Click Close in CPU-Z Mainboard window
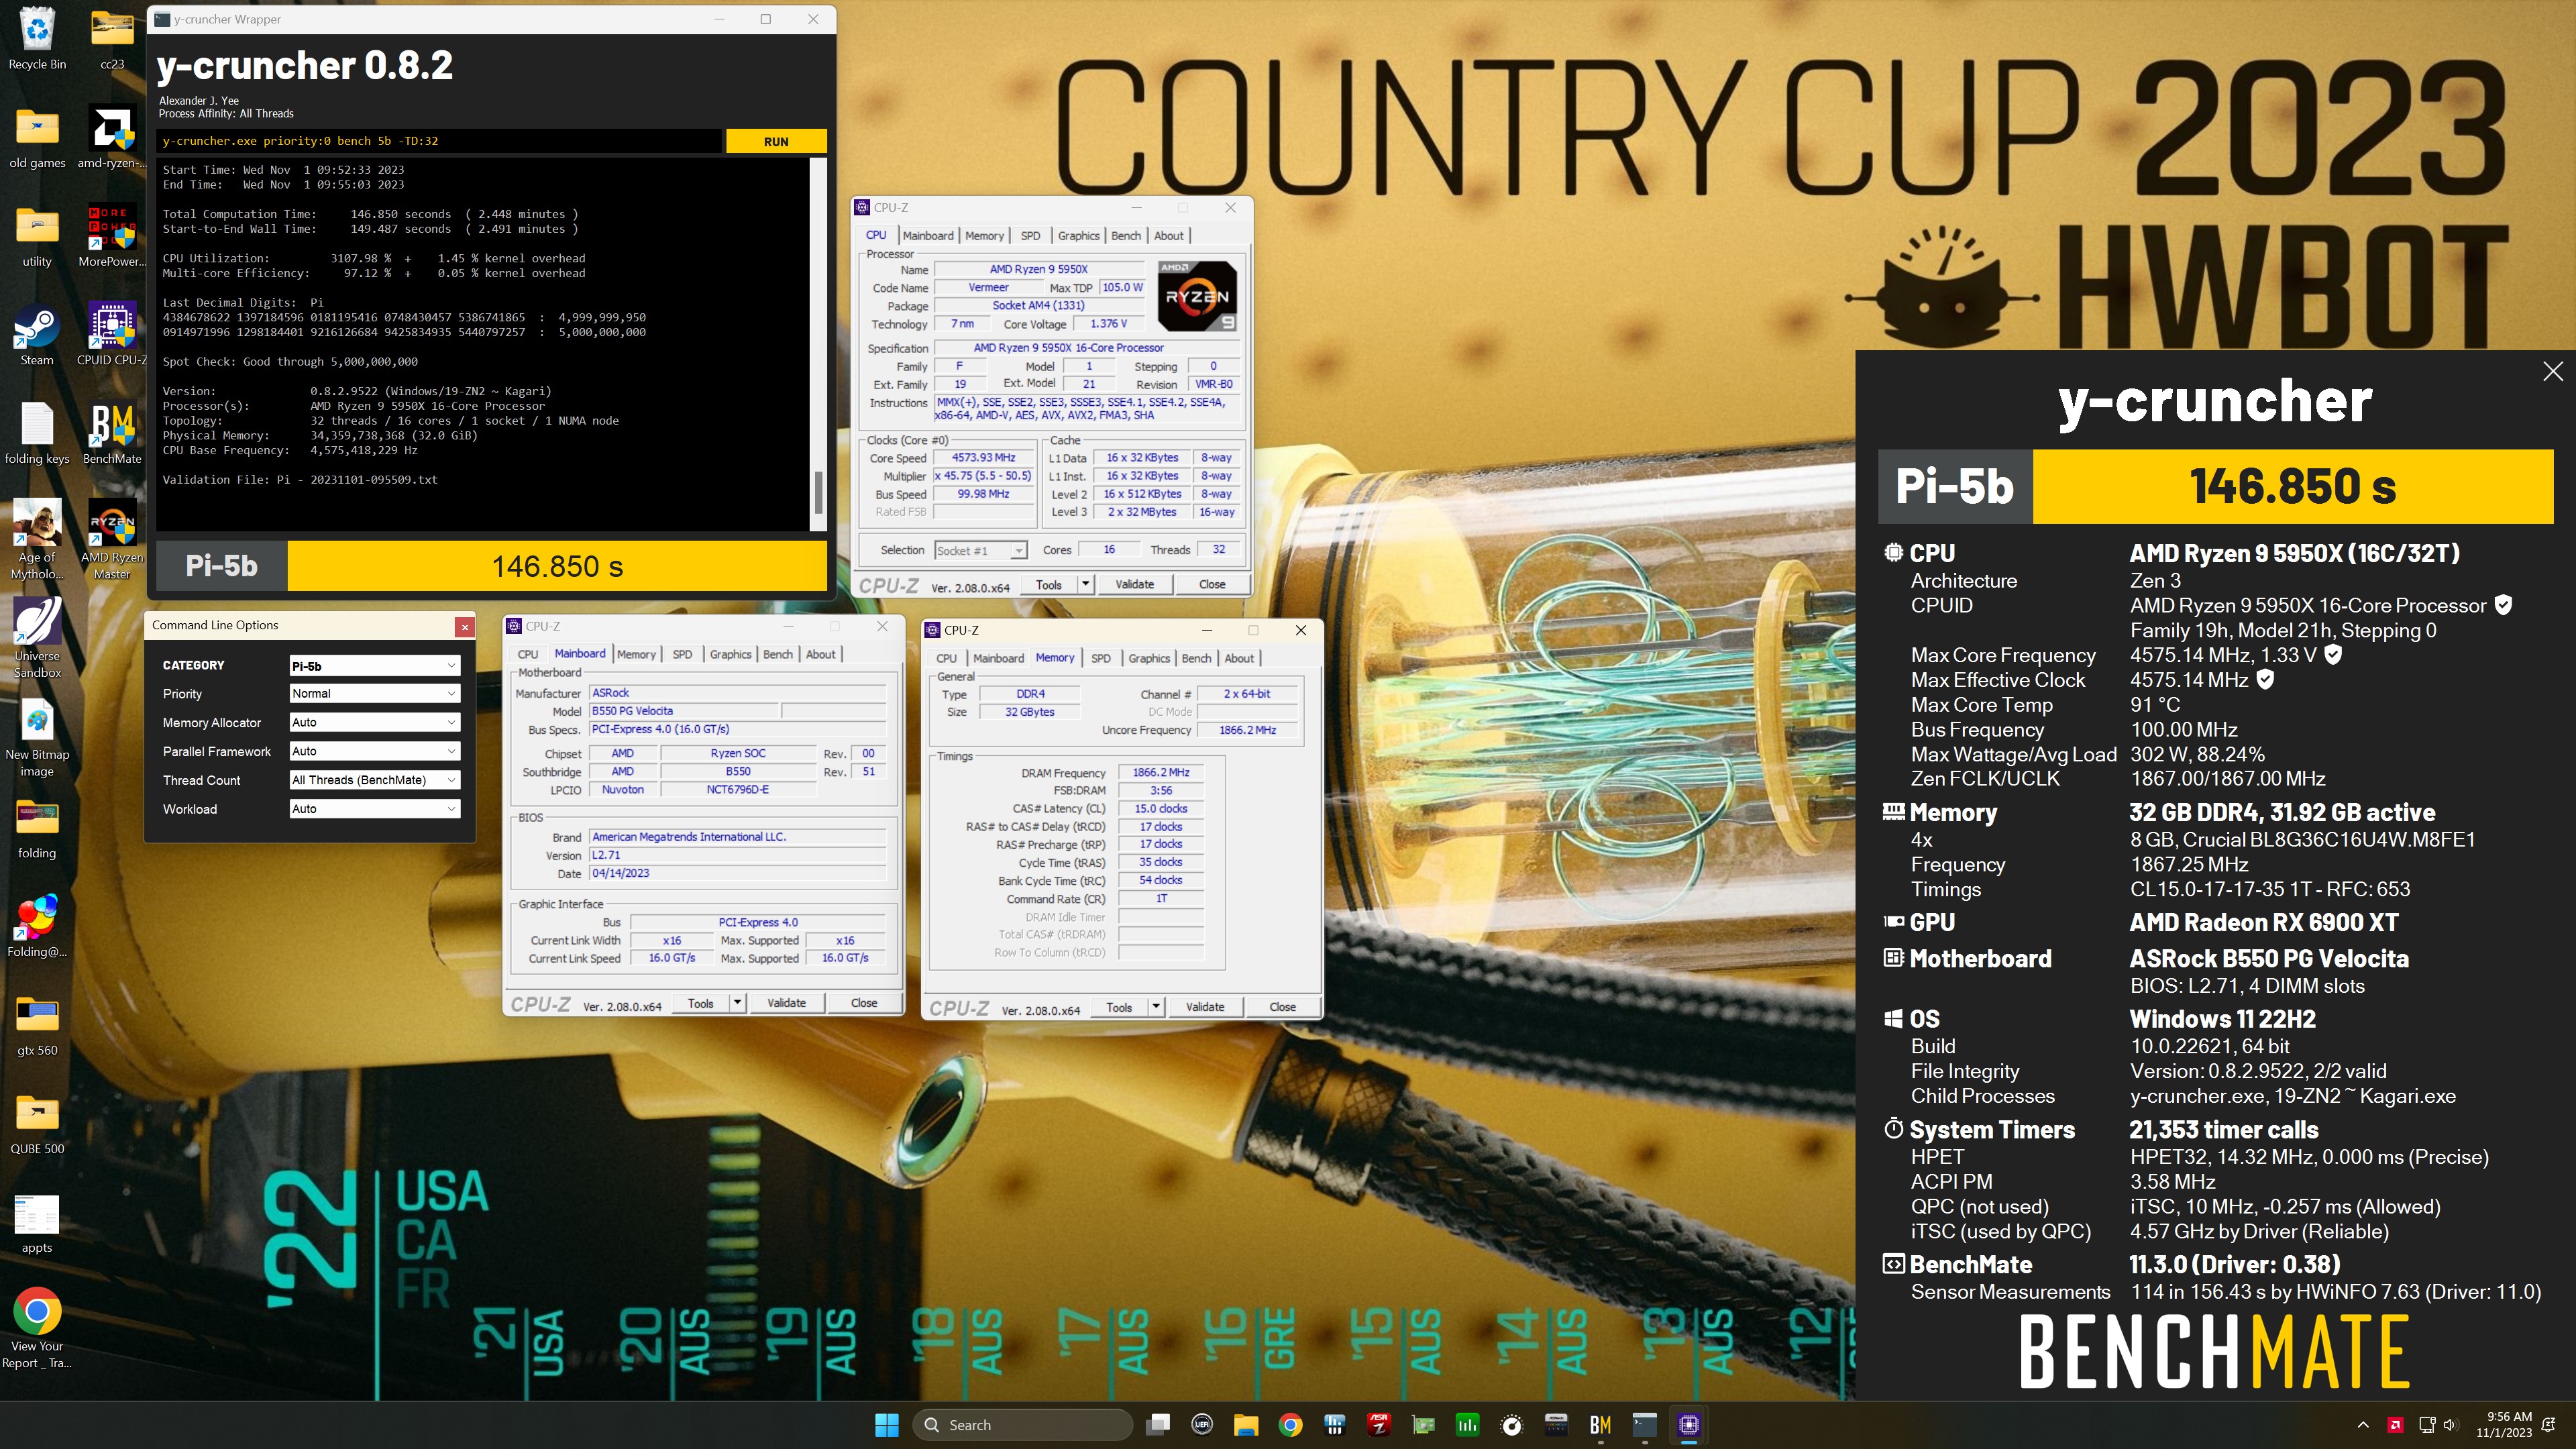This screenshot has width=2576, height=1449. (864, 1003)
